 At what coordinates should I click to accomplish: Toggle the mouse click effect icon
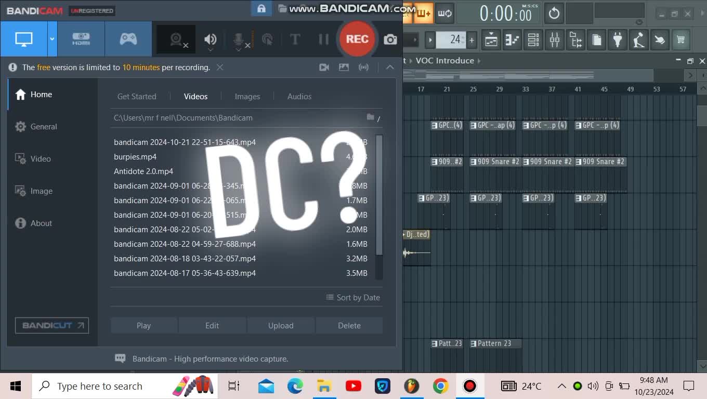pos(267,39)
